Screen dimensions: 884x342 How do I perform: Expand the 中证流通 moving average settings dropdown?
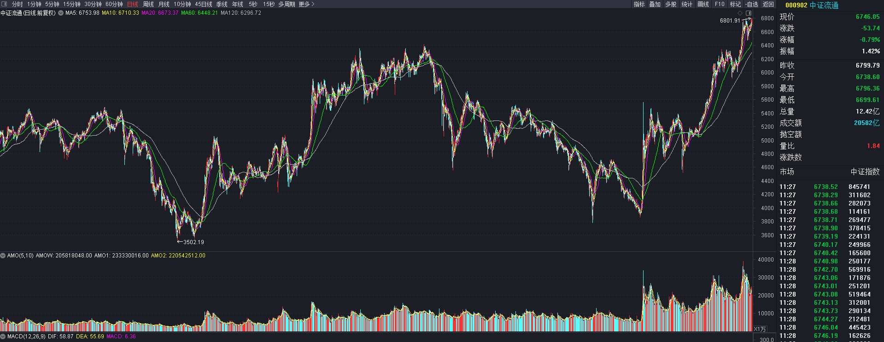point(60,13)
